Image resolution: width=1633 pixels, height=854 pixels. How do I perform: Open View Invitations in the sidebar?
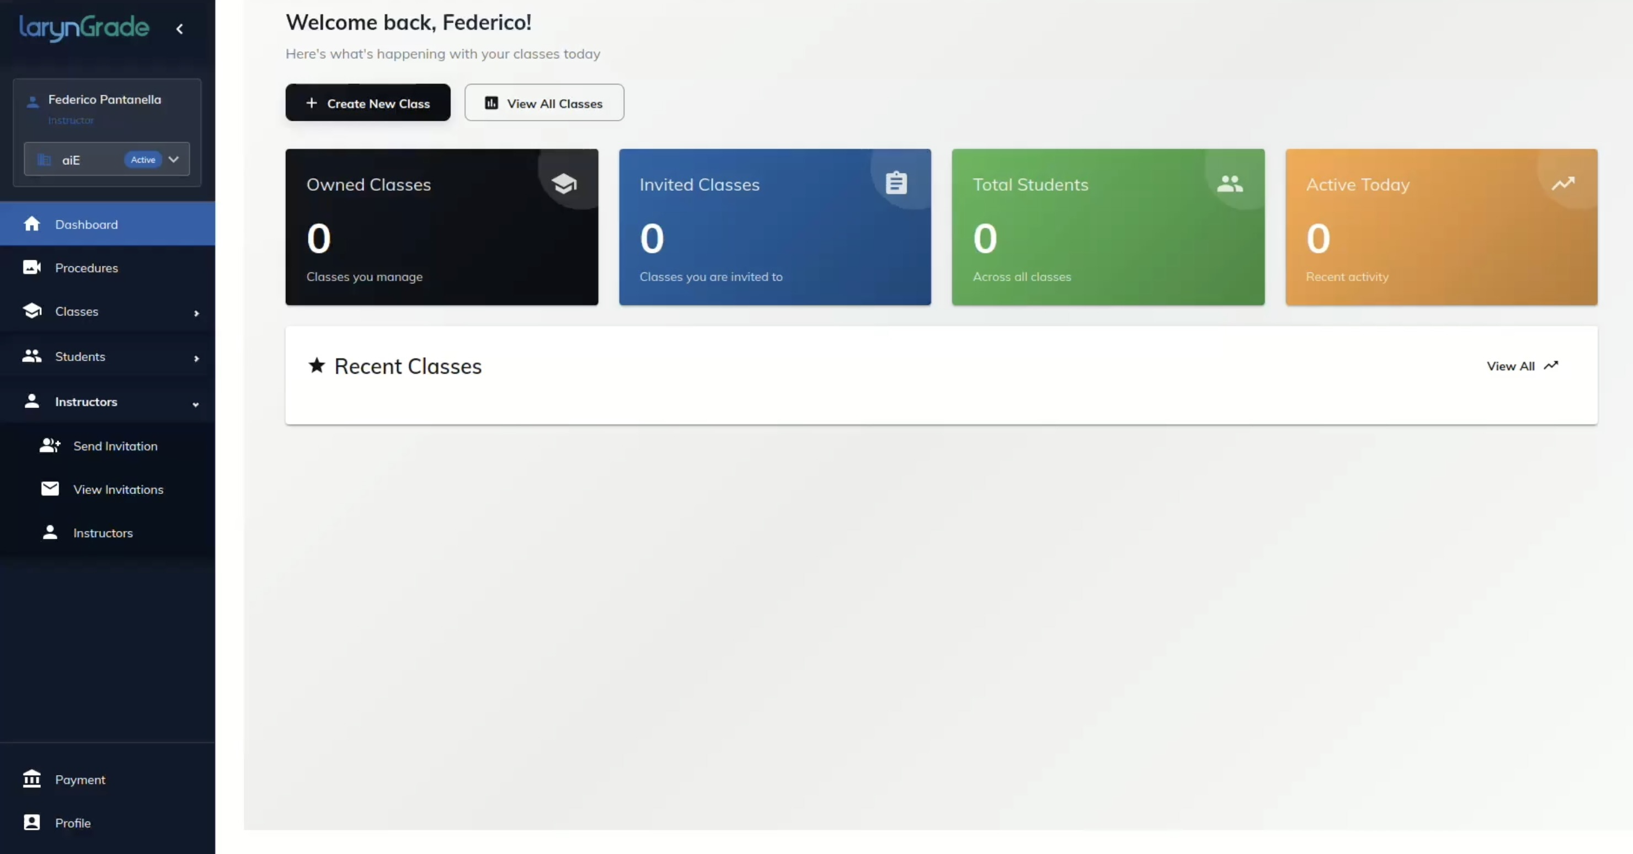(118, 490)
